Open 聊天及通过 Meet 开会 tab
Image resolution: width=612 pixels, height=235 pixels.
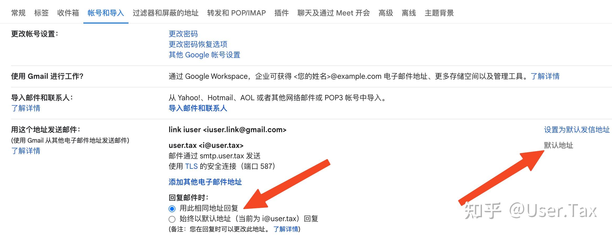[x=334, y=13]
